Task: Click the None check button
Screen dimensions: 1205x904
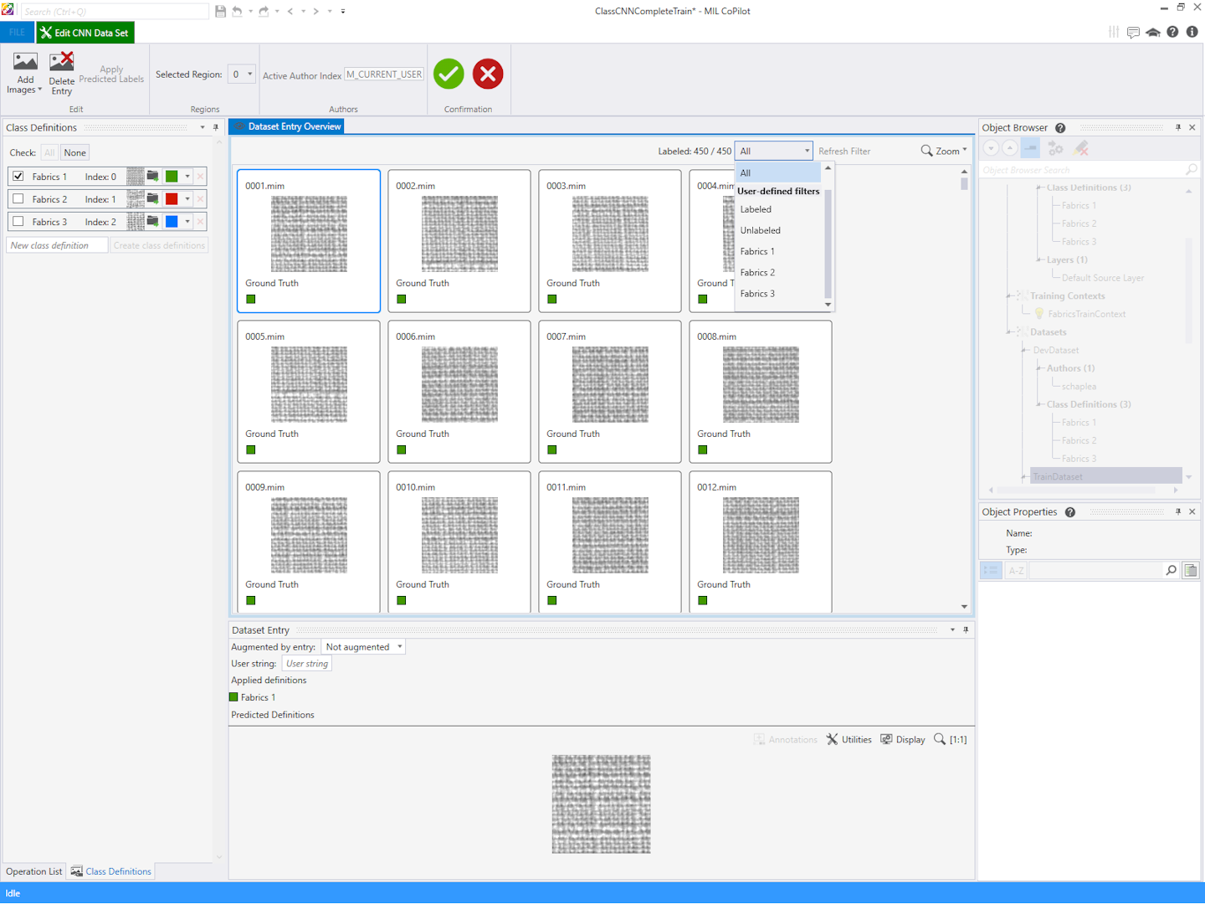Action: tap(75, 152)
